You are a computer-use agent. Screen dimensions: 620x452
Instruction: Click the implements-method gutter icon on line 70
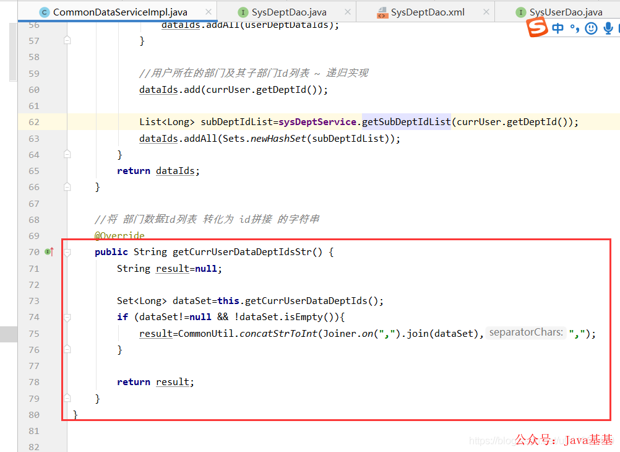pyautogui.click(x=49, y=252)
